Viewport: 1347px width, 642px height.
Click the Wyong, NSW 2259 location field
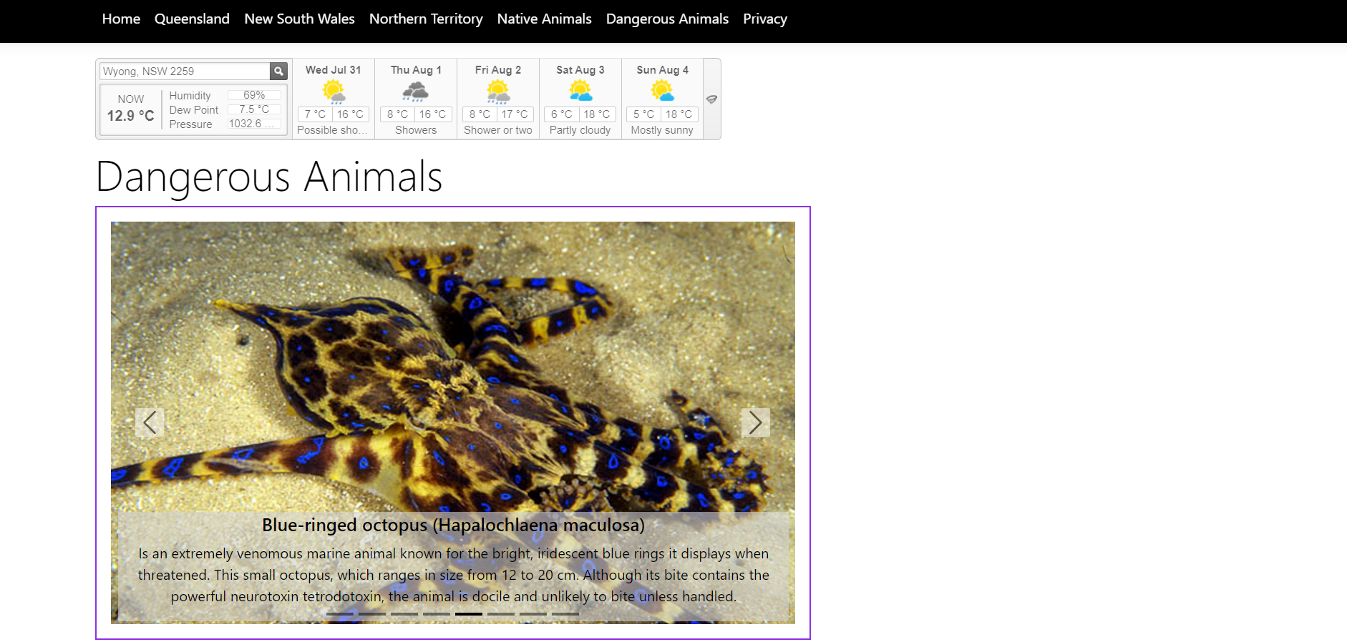(x=184, y=71)
